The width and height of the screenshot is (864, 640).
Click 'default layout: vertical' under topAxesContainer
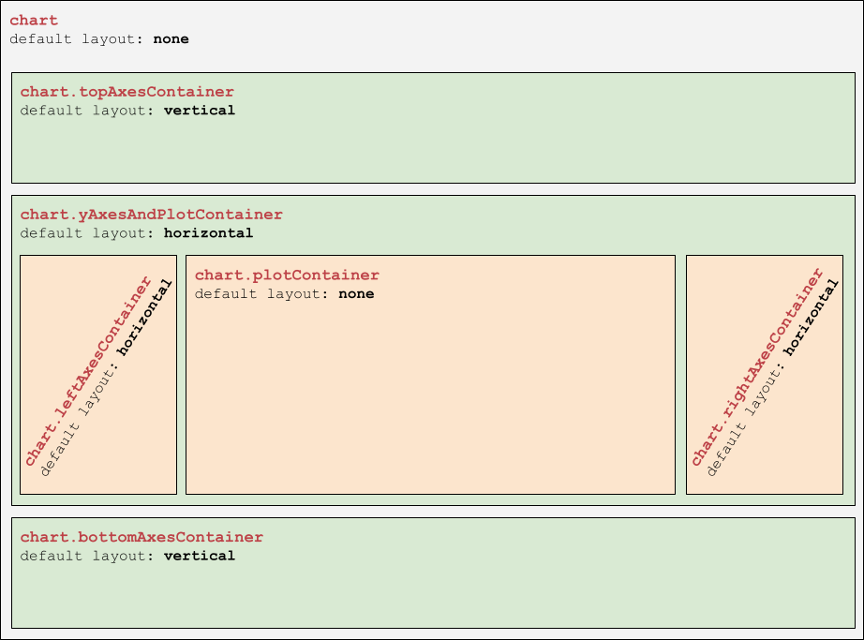coord(127,111)
